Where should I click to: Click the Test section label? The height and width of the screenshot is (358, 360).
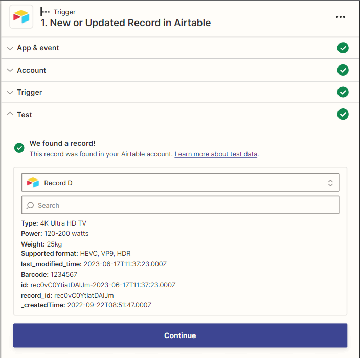pos(25,115)
